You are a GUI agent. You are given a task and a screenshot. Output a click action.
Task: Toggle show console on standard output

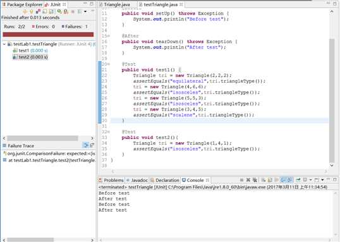point(283,180)
